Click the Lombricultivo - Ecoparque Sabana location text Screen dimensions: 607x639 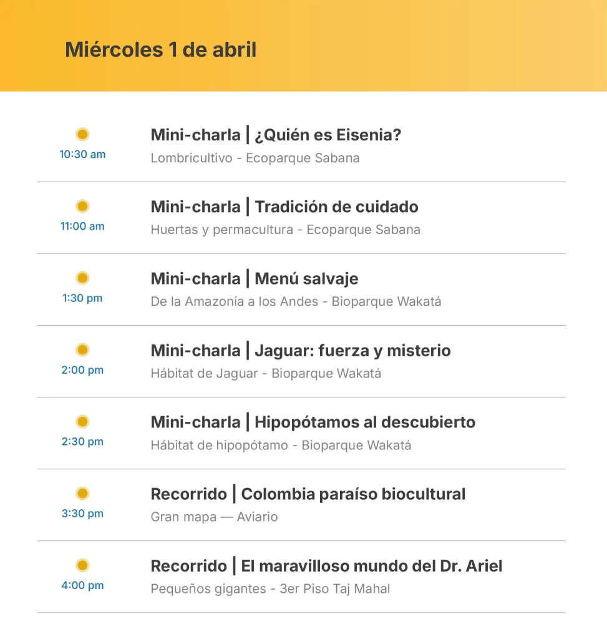[255, 158]
